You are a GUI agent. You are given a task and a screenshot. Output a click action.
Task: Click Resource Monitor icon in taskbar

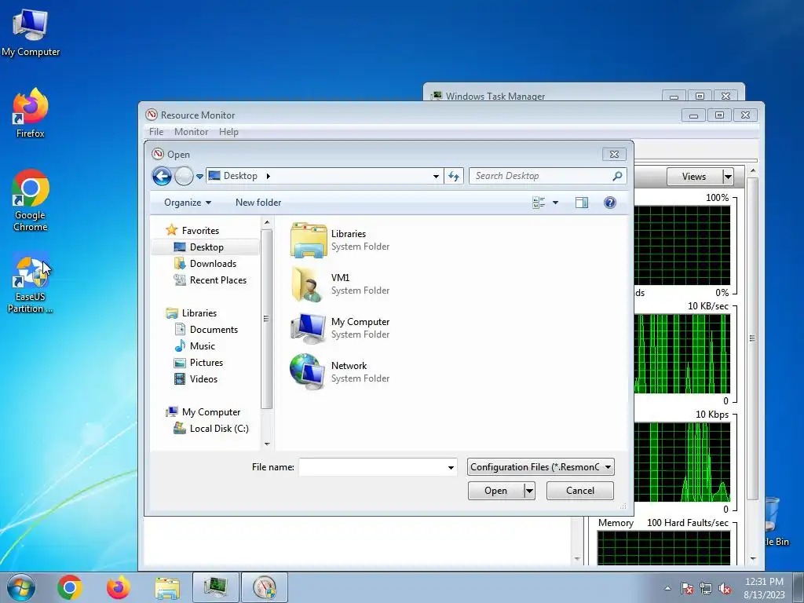[265, 587]
